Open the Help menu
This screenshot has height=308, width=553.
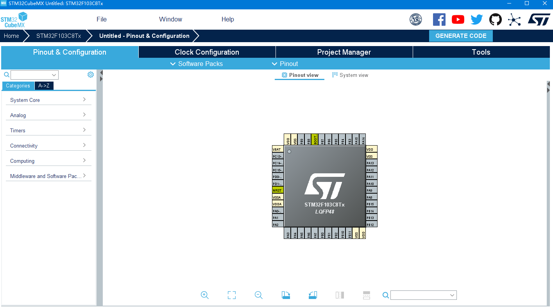click(x=228, y=19)
